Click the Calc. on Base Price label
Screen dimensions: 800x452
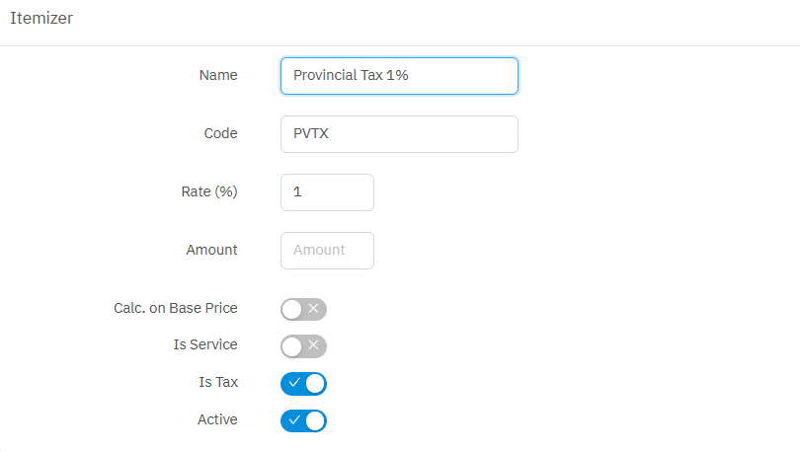pos(176,308)
